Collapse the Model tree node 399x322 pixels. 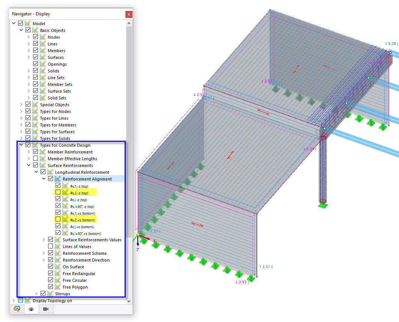point(14,23)
